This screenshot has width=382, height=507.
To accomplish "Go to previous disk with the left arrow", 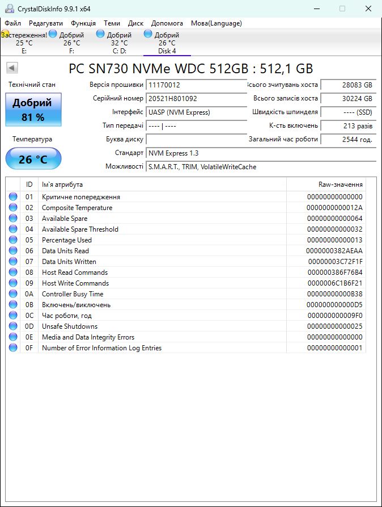I will [12, 68].
